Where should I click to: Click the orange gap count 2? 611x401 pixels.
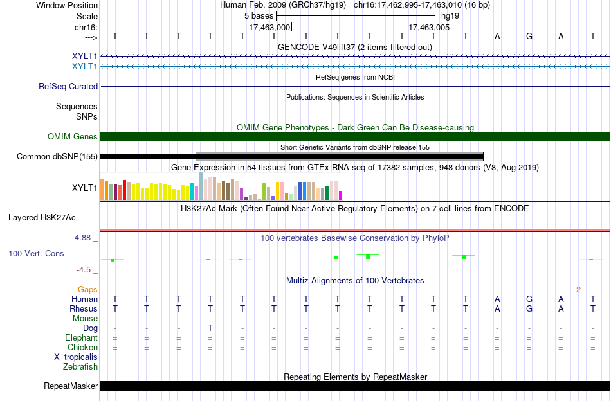578,289
